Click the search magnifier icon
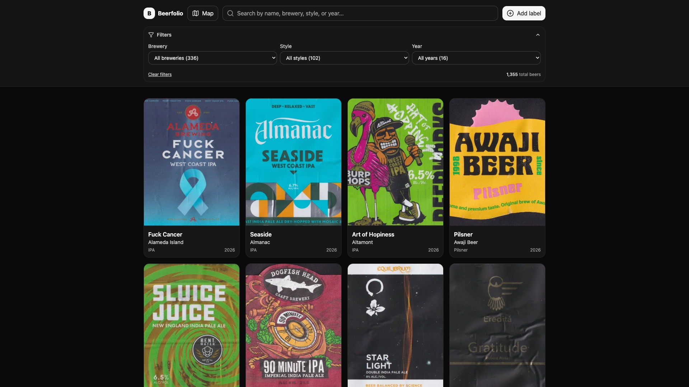This screenshot has height=387, width=689. click(x=230, y=13)
